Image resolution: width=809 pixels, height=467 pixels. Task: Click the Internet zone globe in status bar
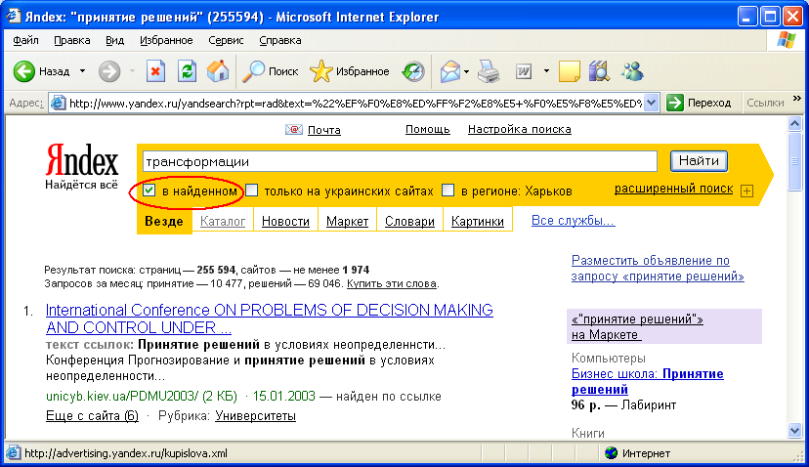612,453
